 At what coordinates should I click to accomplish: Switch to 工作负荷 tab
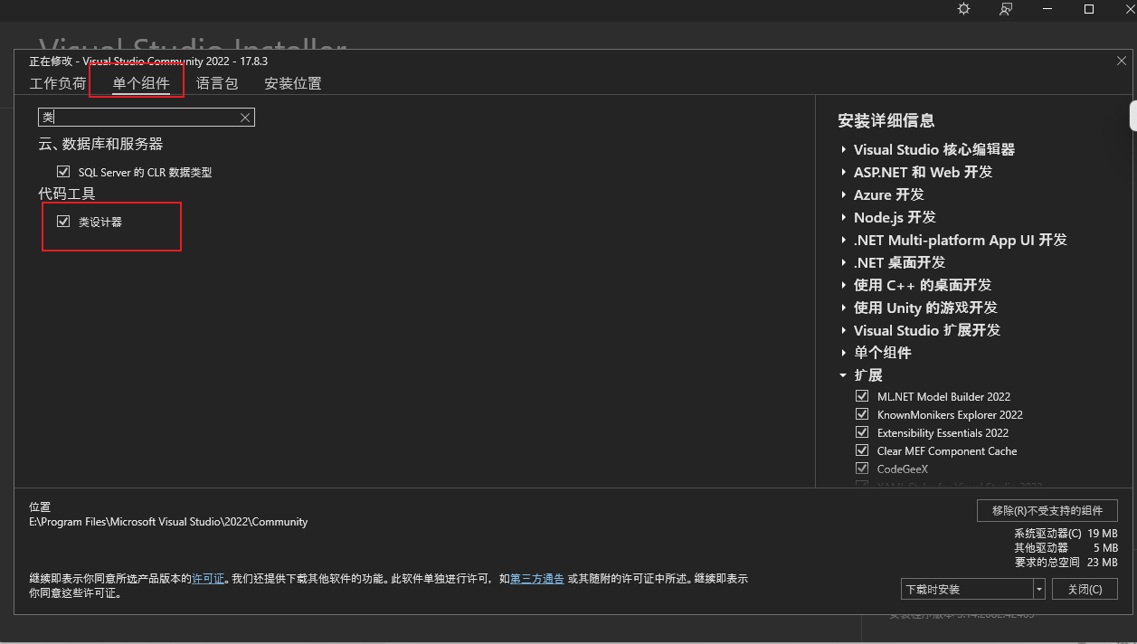click(x=58, y=83)
